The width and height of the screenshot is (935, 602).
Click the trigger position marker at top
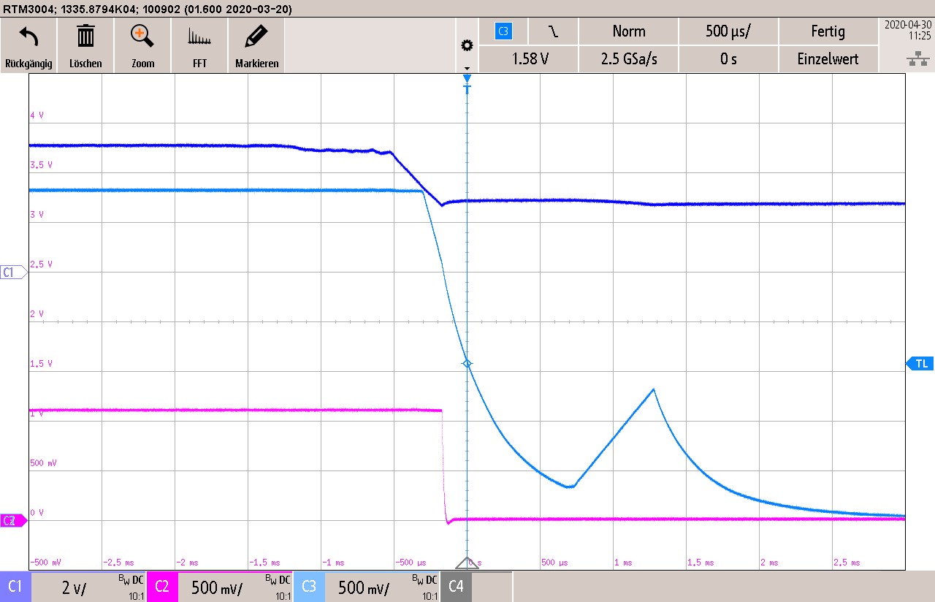pos(467,78)
